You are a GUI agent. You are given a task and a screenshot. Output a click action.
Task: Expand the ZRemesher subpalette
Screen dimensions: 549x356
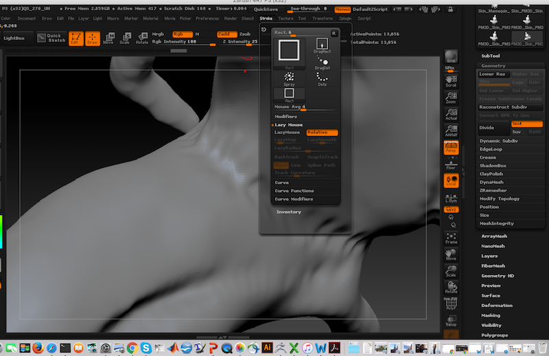[493, 190]
